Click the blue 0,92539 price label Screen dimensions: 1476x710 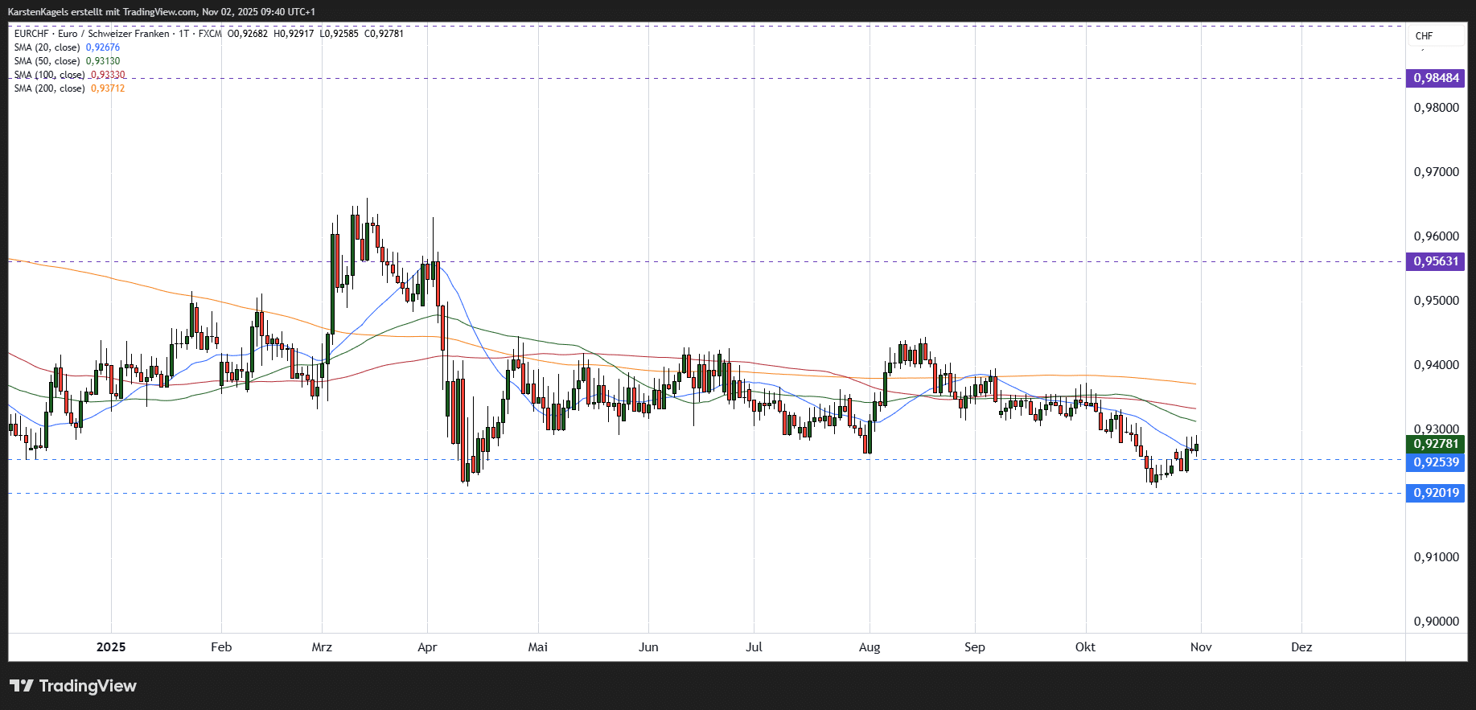[x=1436, y=462]
